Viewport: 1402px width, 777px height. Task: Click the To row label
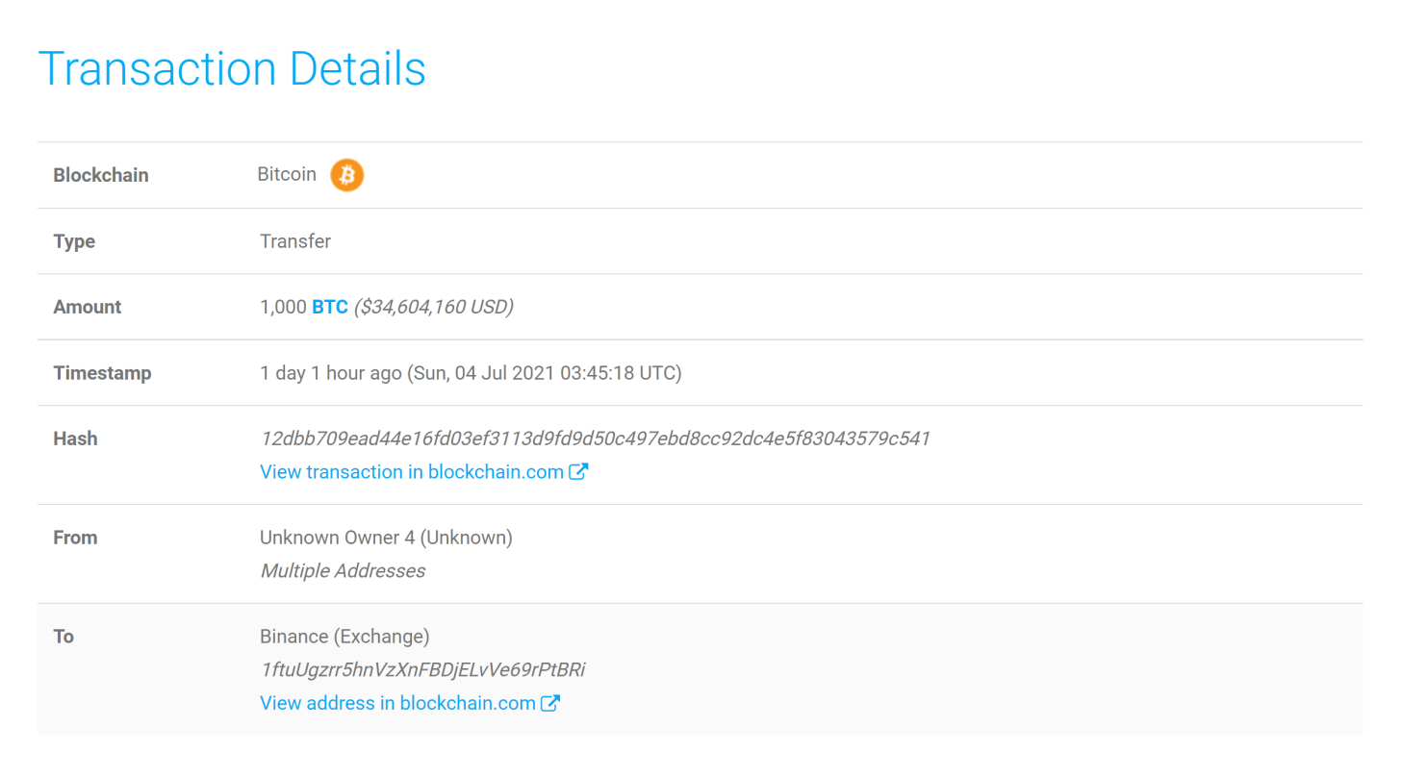pos(64,637)
